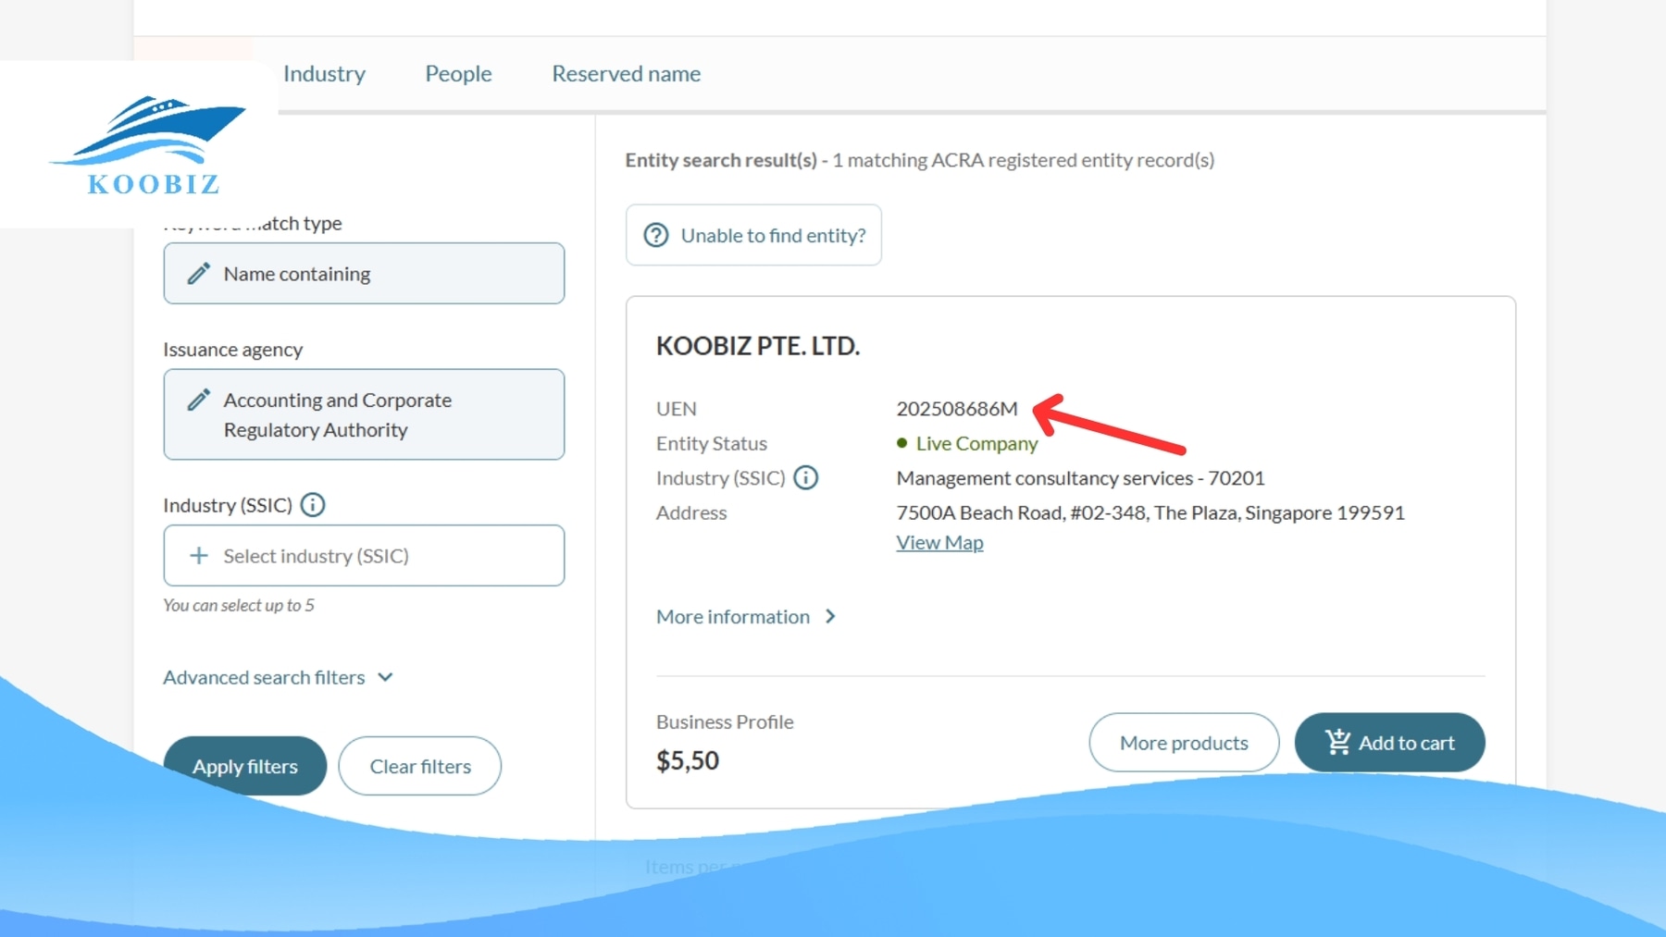Open View Map for the entity address

click(x=939, y=542)
